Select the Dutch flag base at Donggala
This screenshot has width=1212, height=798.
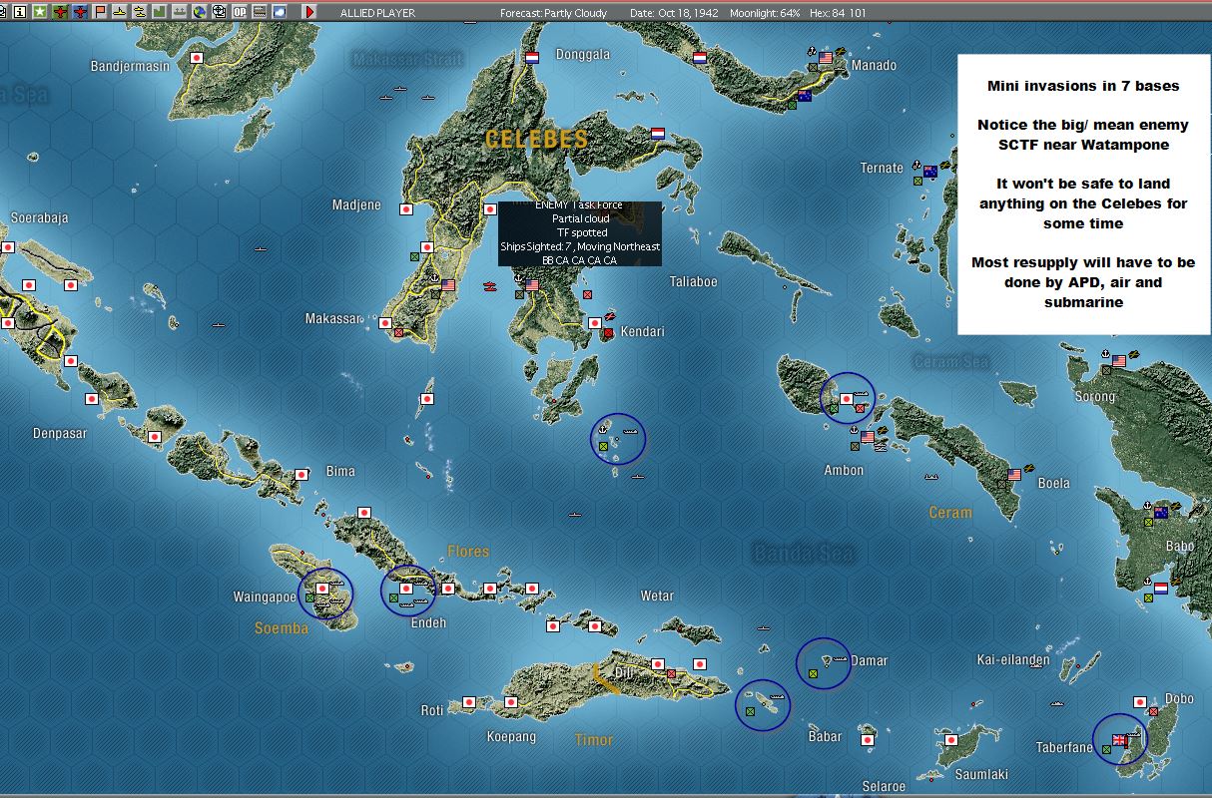532,58
